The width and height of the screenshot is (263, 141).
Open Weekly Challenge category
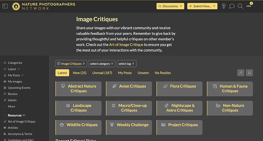129,127
